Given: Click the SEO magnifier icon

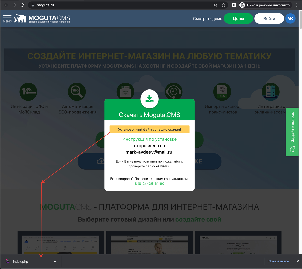Looking at the screenshot, I should pos(77,92).
